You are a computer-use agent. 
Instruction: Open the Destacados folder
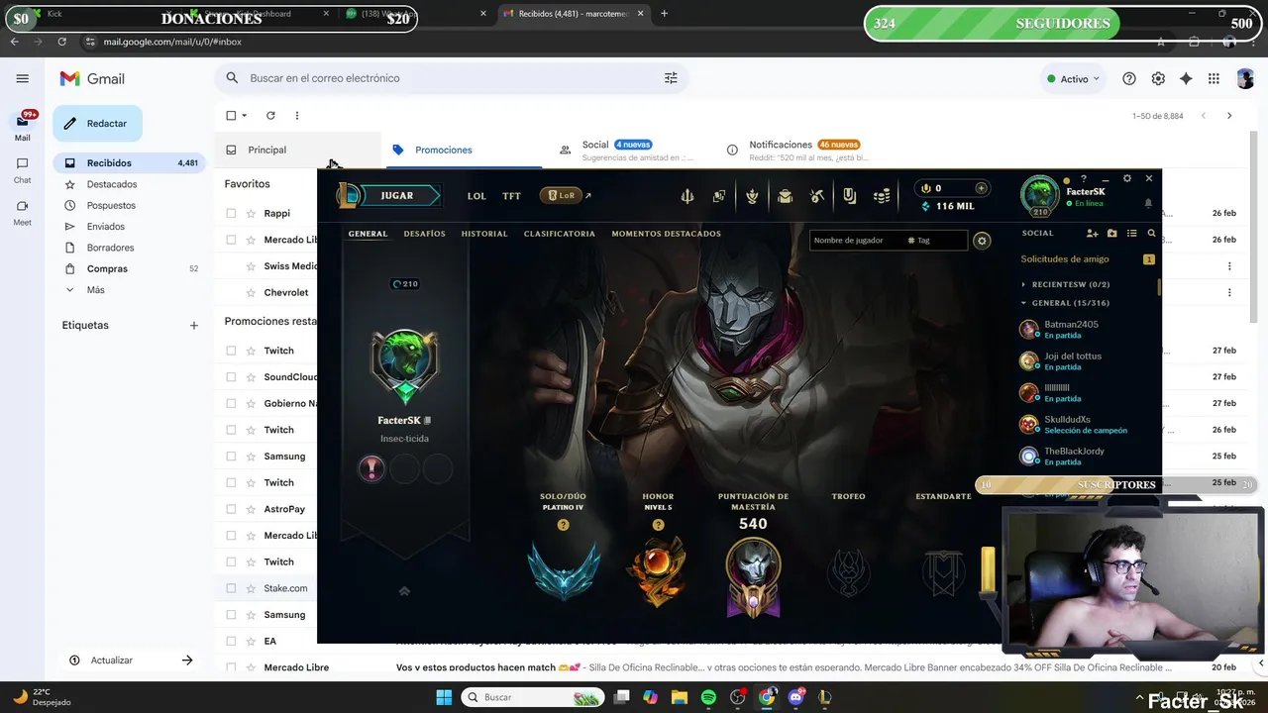pyautogui.click(x=111, y=184)
